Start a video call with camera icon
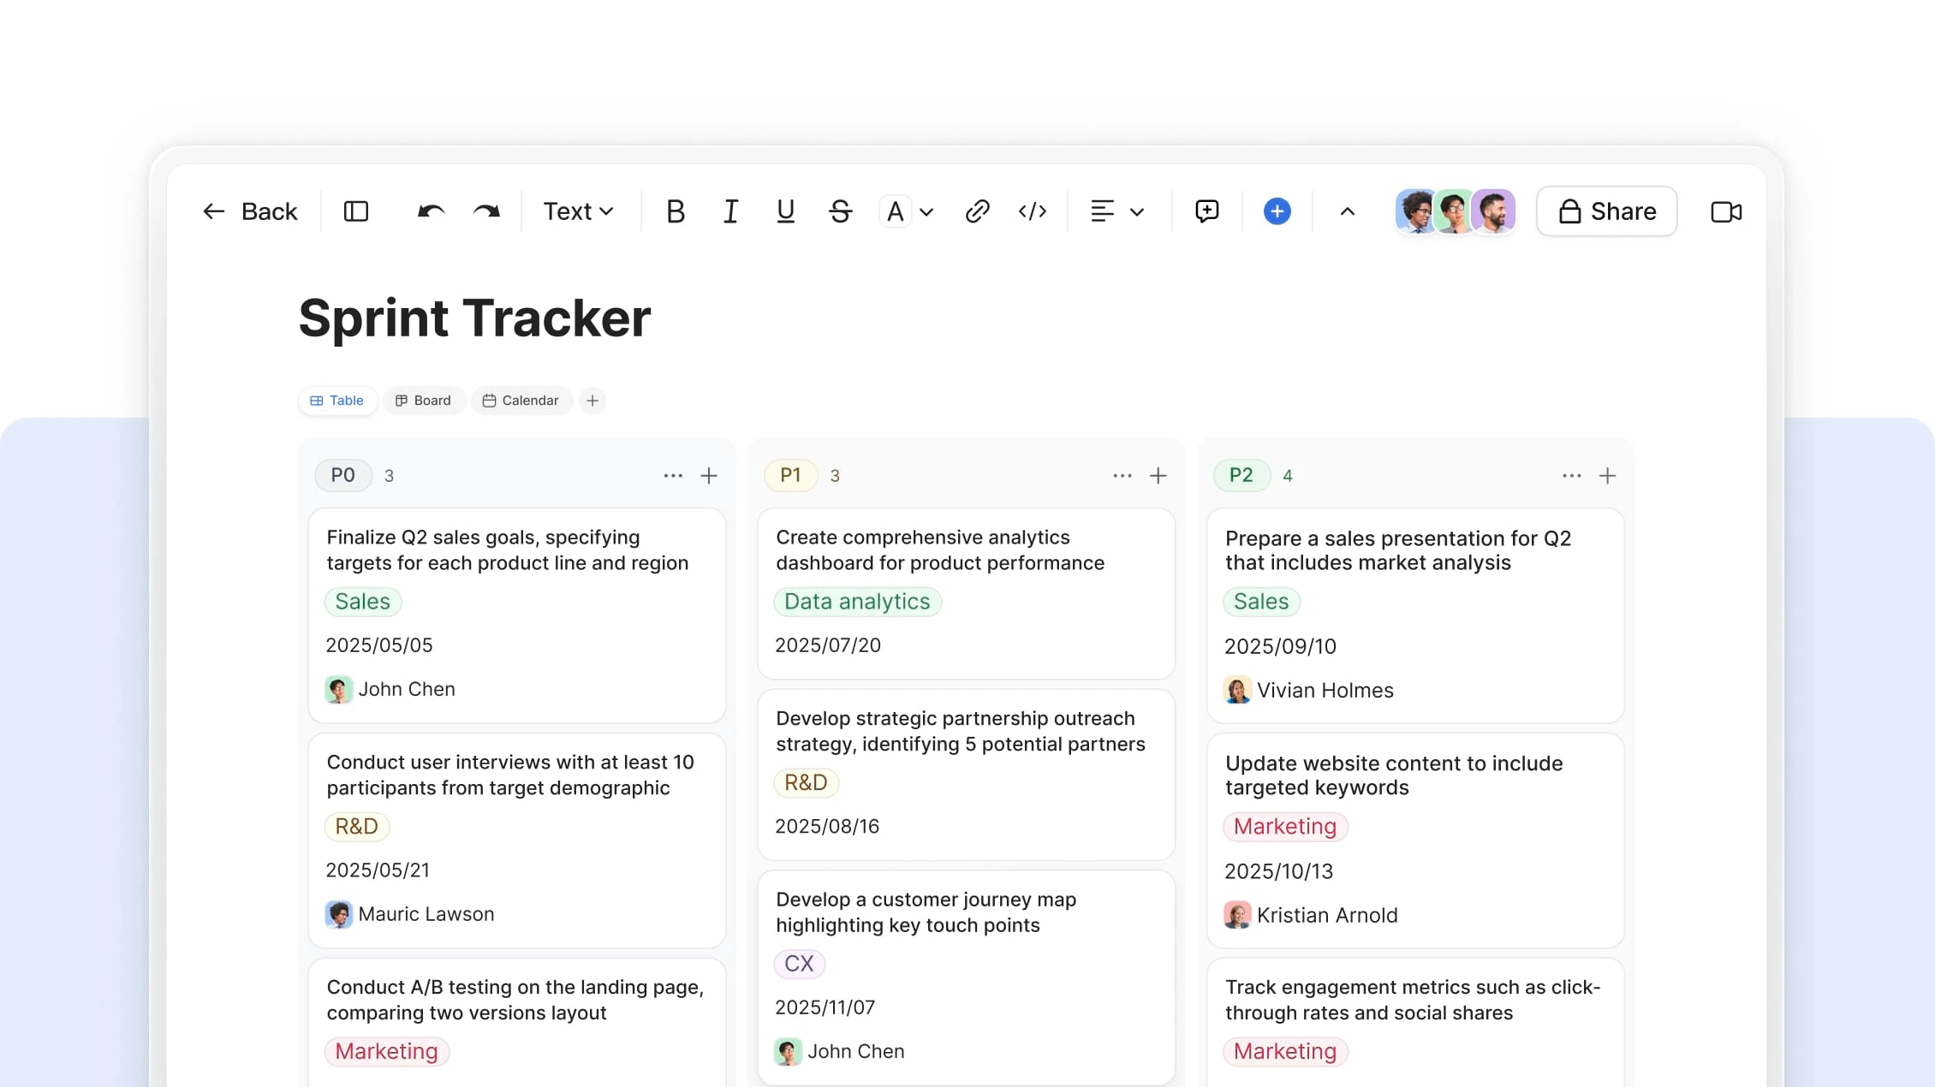This screenshot has height=1087, width=1935. pyautogui.click(x=1726, y=211)
